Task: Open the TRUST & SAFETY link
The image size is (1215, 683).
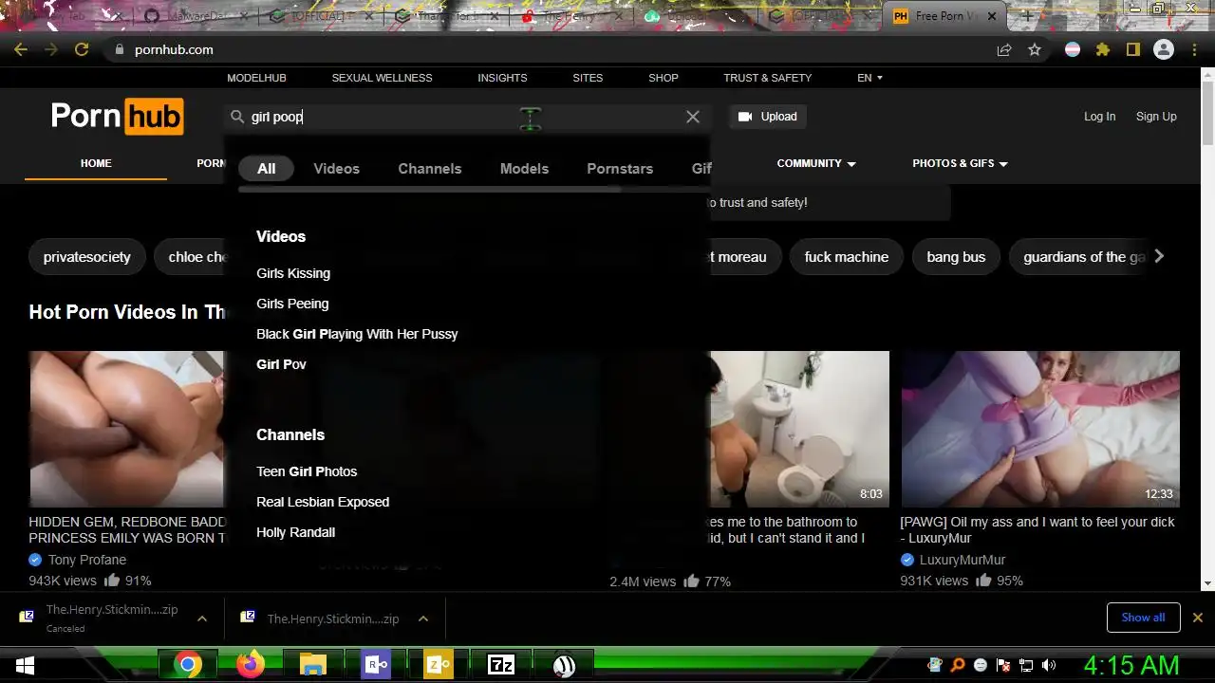Action: [768, 78]
